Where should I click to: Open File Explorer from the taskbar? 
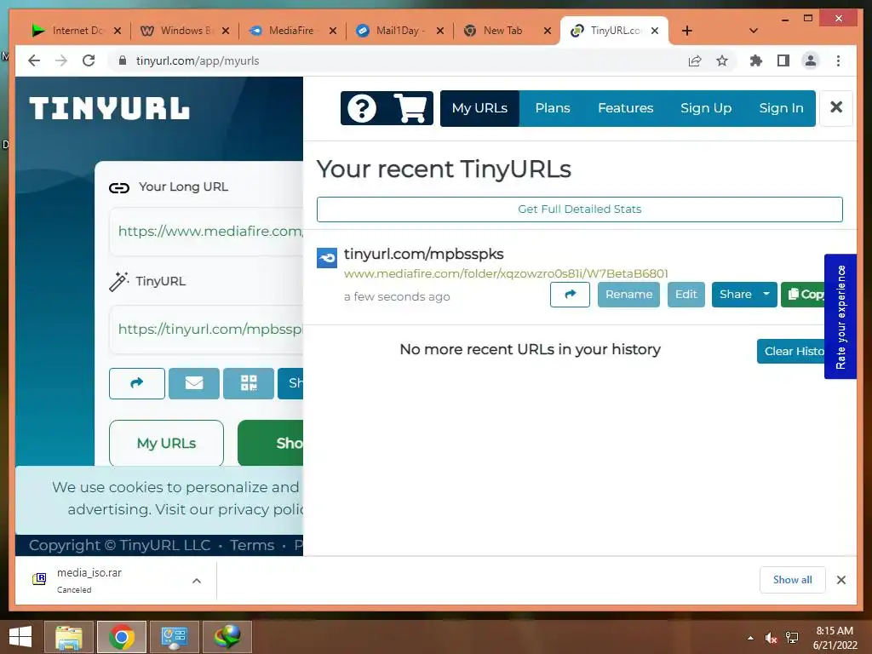[x=68, y=637]
